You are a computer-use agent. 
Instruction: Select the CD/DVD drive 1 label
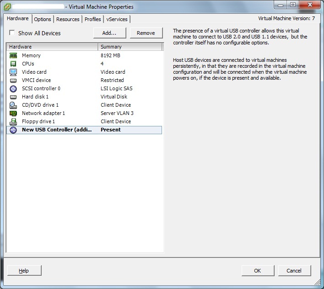click(x=40, y=105)
